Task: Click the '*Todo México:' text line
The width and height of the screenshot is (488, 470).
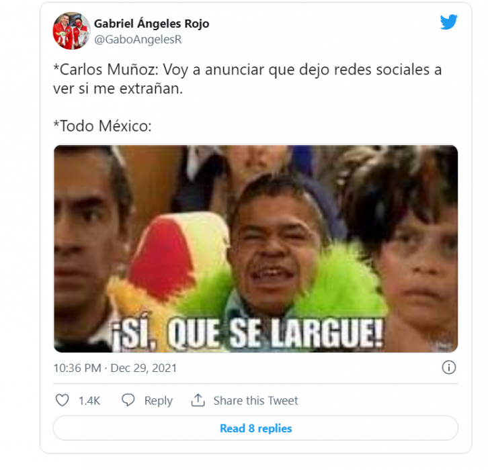Action: [x=102, y=126]
